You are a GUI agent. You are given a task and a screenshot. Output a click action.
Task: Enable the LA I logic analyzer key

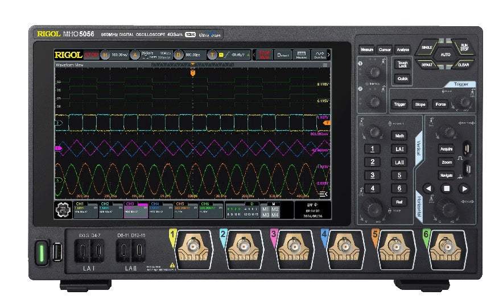[x=399, y=149]
